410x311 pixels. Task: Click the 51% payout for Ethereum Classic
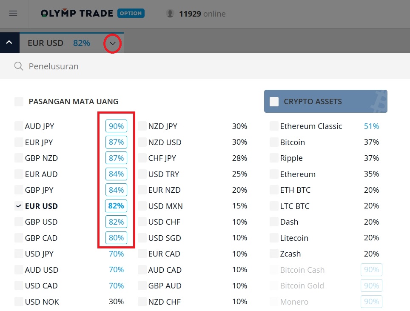pyautogui.click(x=371, y=126)
